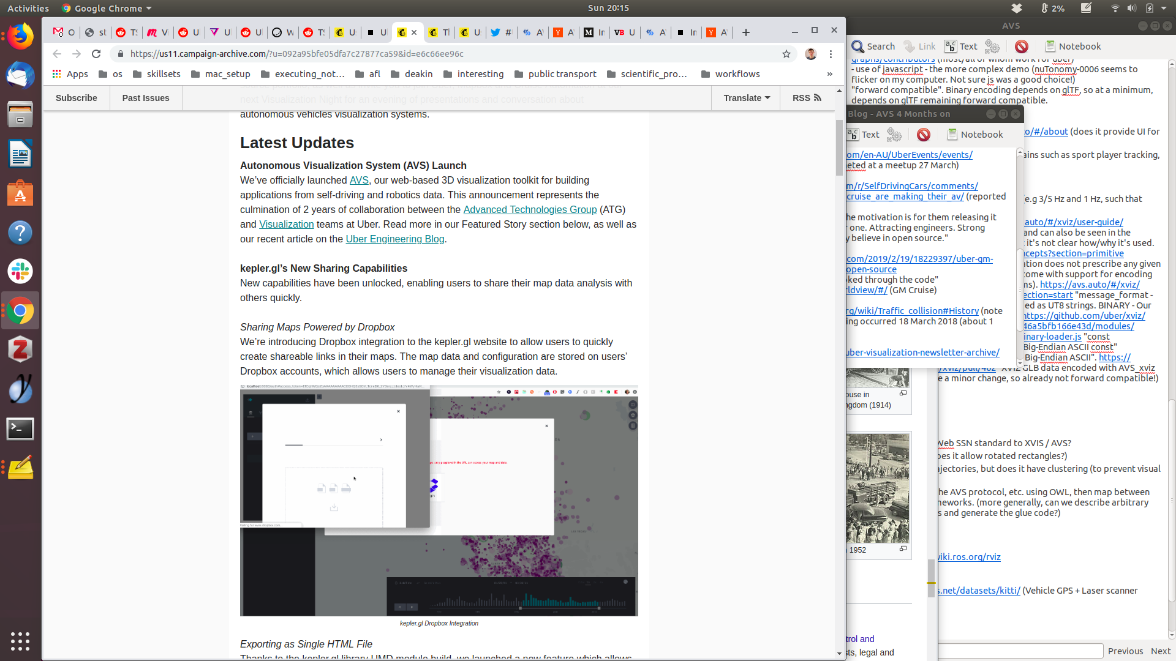This screenshot has height=661, width=1176.
Task: Click the red stop icon in AVS toolbar
Action: (x=1021, y=47)
